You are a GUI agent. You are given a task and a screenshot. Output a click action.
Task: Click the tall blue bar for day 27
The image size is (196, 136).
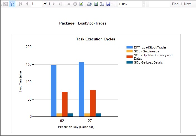pos(81,89)
